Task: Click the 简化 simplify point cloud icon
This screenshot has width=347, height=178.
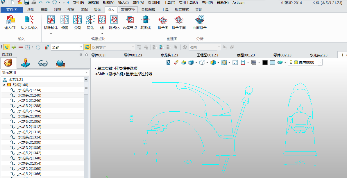Action: tap(90, 20)
